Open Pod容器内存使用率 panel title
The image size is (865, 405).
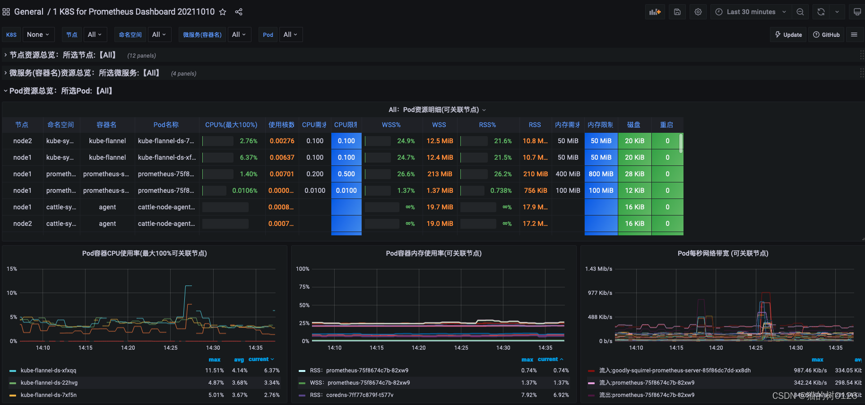(434, 253)
